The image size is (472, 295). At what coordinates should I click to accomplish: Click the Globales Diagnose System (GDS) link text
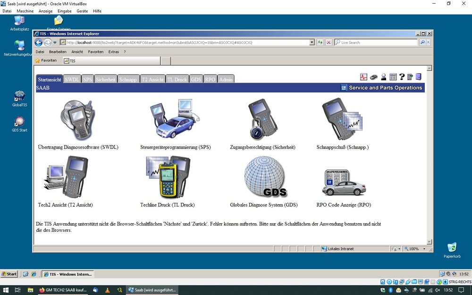pyautogui.click(x=264, y=205)
